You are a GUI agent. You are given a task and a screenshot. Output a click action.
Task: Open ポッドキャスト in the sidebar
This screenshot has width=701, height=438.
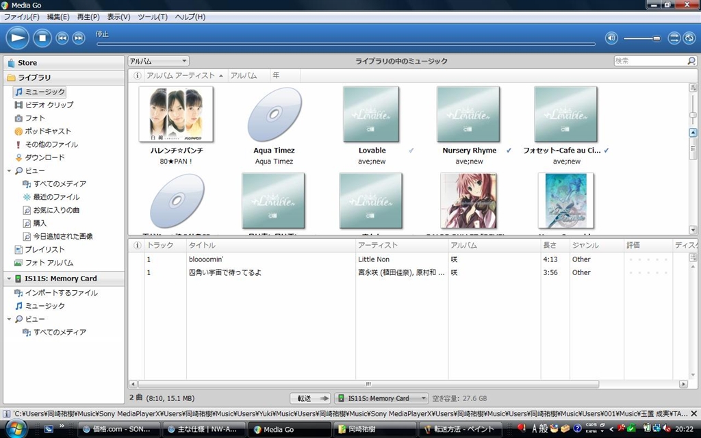43,131
